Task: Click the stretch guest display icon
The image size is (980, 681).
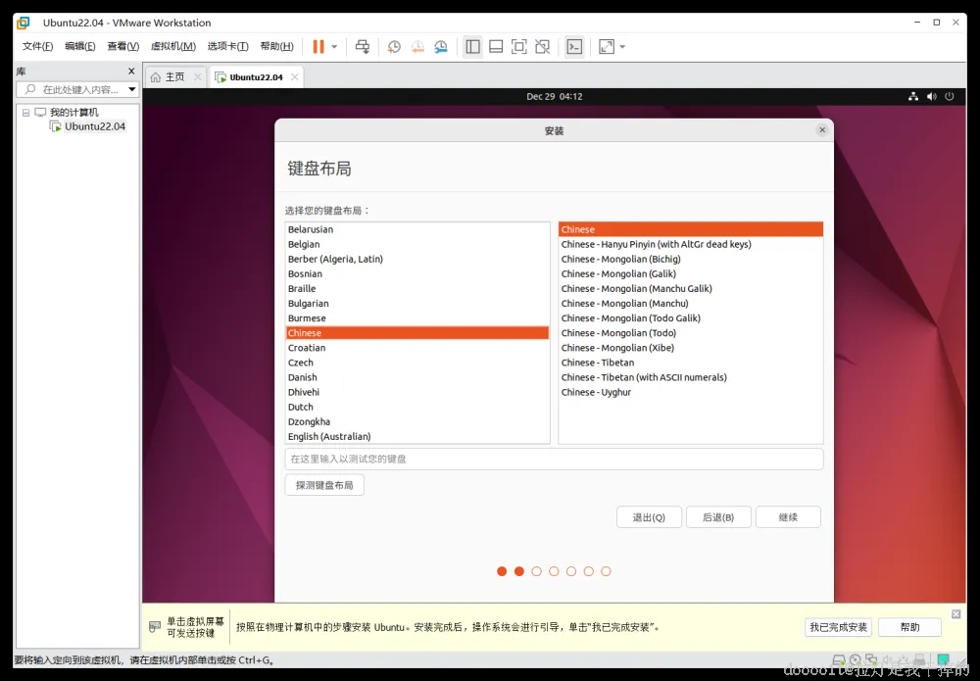Action: tap(607, 47)
